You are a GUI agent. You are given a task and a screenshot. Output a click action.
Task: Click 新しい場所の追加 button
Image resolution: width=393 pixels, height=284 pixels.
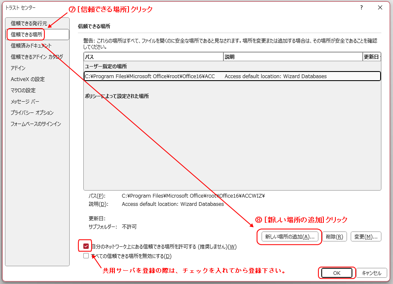tap(290, 237)
